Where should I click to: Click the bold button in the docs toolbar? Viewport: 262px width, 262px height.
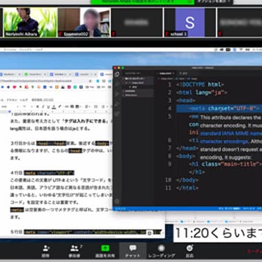37,106
